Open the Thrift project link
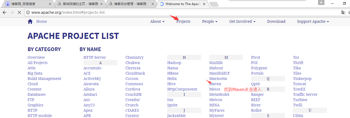The width and height of the screenshot is (350, 118). pyautogui.click(x=298, y=63)
